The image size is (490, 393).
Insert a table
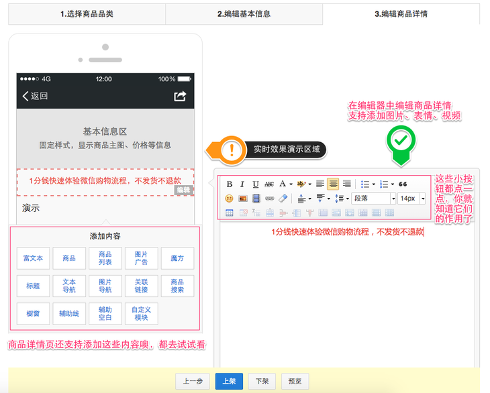pyautogui.click(x=230, y=213)
